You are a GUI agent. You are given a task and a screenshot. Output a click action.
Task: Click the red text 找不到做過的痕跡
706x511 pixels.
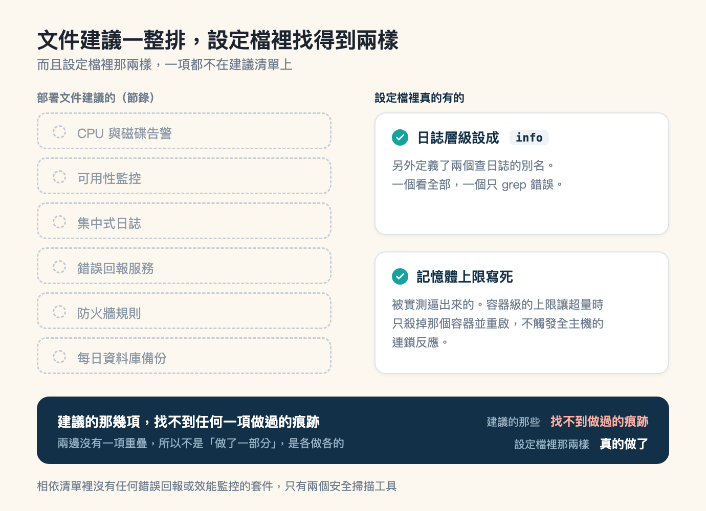point(600,422)
